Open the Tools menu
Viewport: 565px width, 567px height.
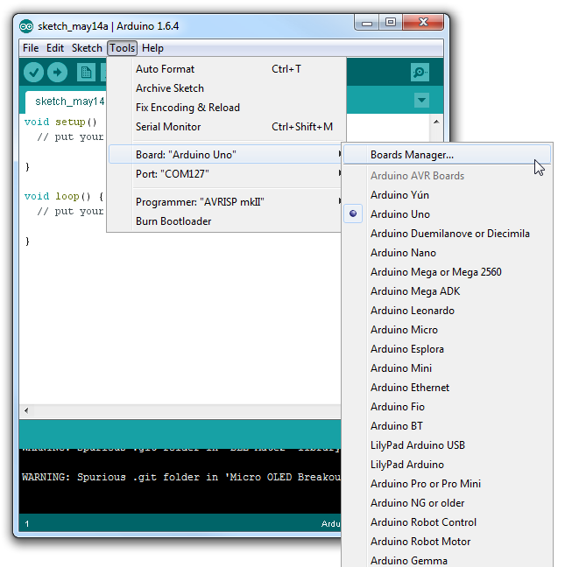coord(123,48)
